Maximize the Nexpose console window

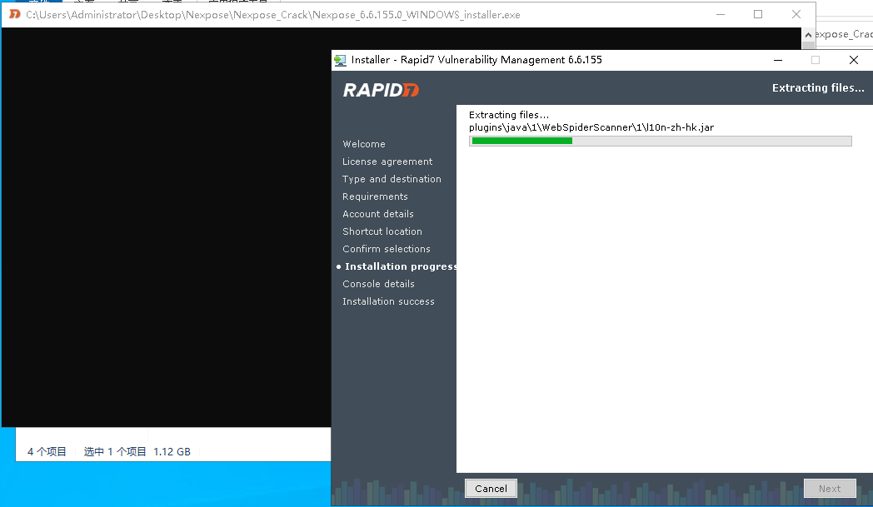coord(758,14)
